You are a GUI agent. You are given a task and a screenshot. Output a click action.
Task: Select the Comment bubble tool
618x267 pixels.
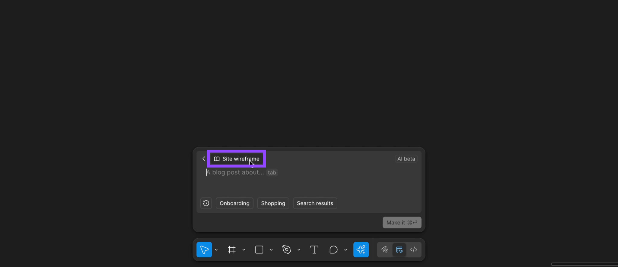(x=333, y=250)
